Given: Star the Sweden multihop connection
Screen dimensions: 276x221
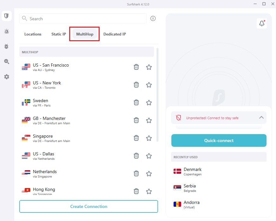Looking at the screenshot, I should pyautogui.click(x=149, y=102).
